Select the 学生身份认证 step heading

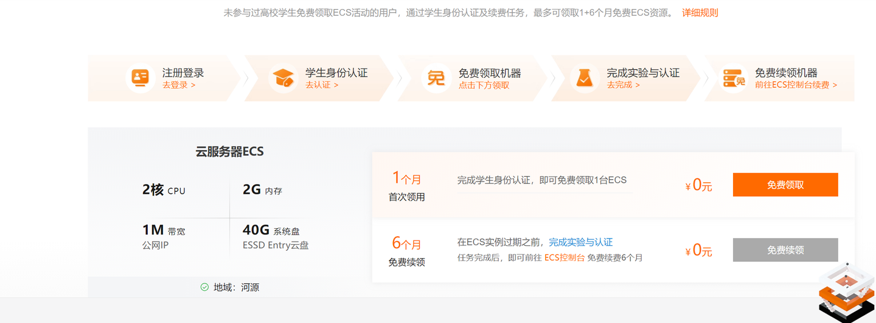click(x=336, y=73)
